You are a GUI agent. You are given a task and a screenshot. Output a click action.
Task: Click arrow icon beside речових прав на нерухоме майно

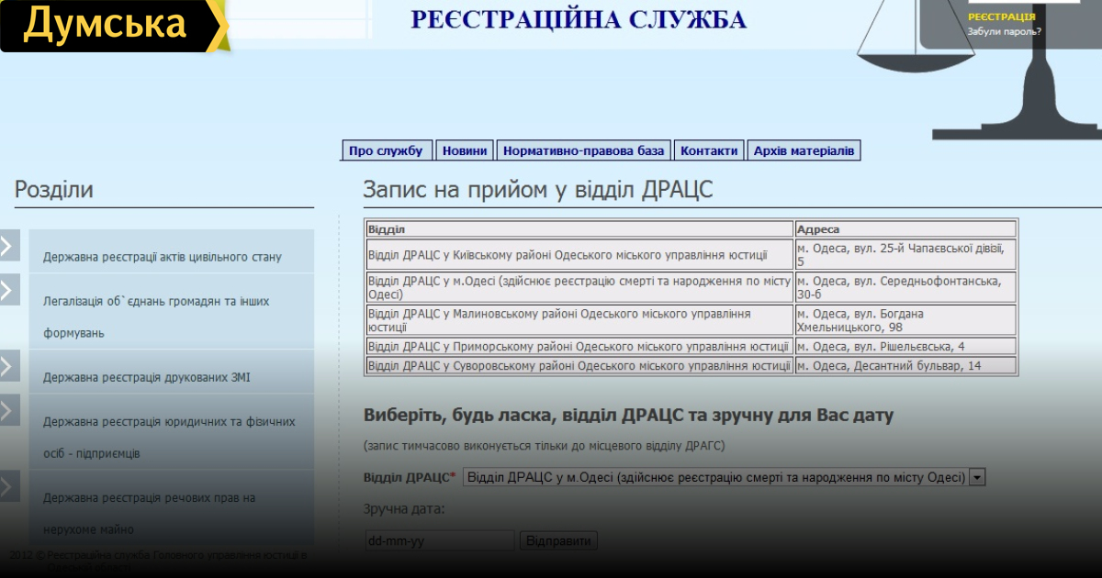pyautogui.click(x=9, y=486)
